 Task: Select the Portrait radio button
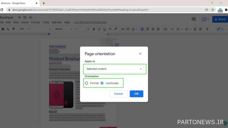tap(87, 83)
